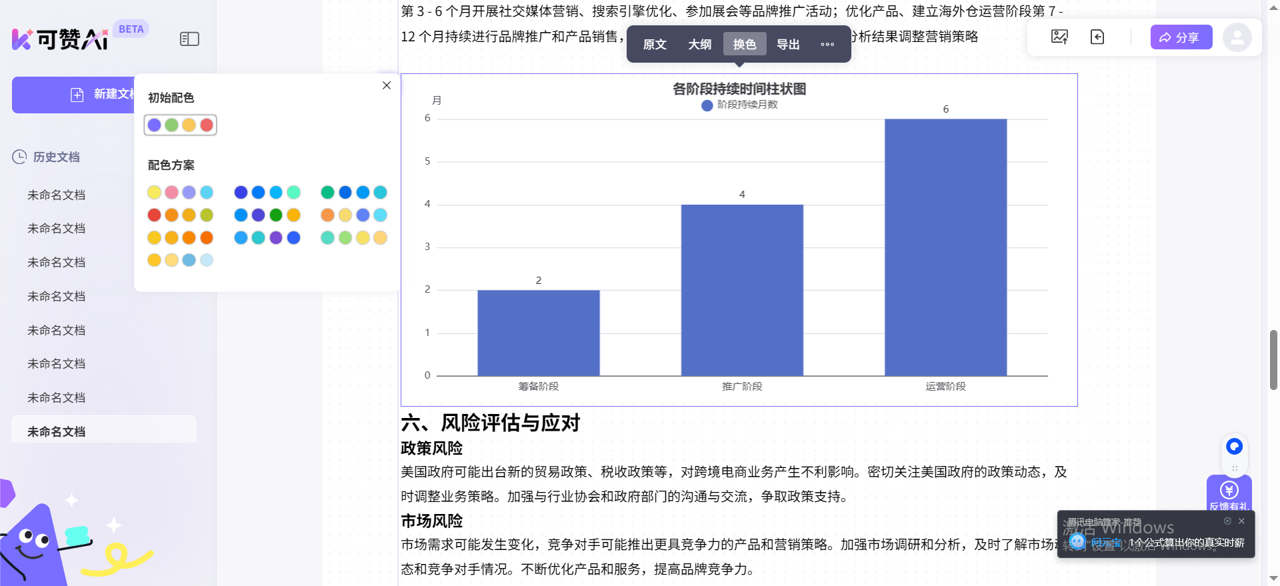Switch to 大纲 in chart toolbar
1280x586 pixels.
coord(700,44)
